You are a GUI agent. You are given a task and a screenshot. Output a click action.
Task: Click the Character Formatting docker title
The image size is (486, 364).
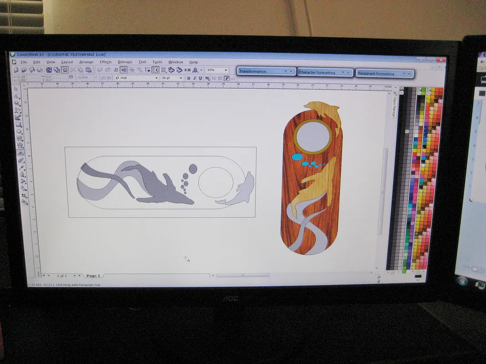point(317,72)
